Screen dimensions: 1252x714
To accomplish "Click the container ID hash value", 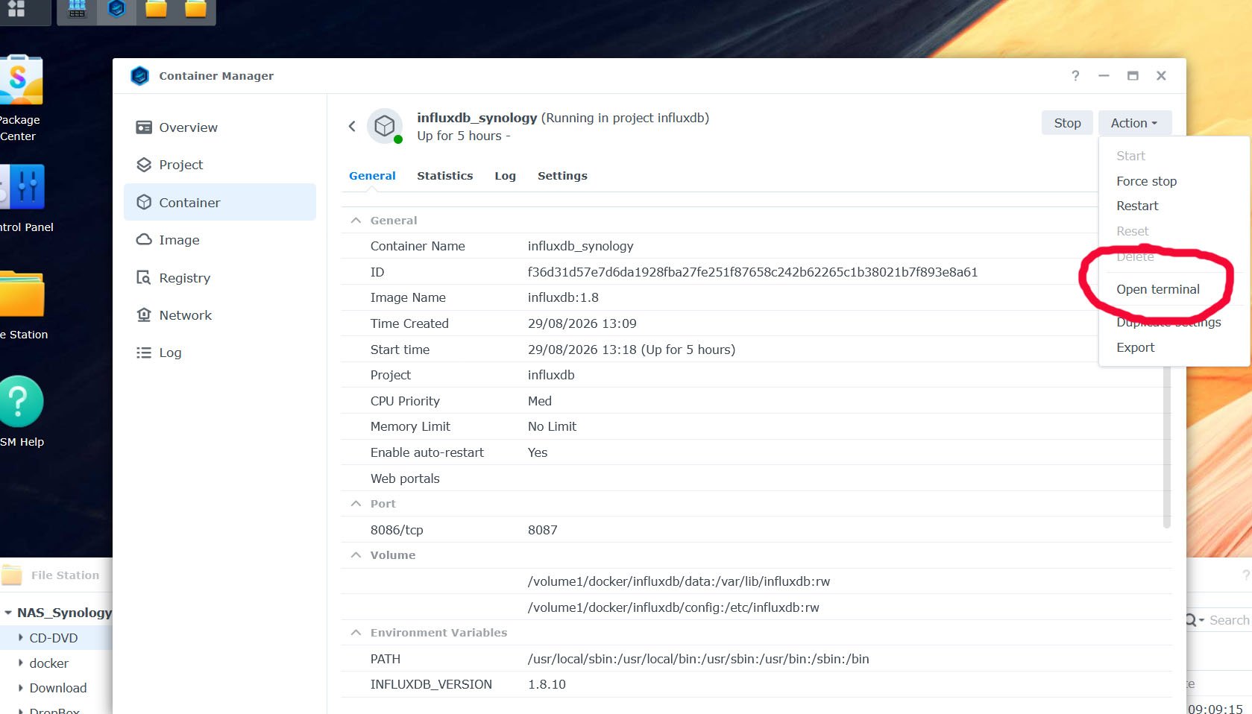I will pyautogui.click(x=752, y=272).
